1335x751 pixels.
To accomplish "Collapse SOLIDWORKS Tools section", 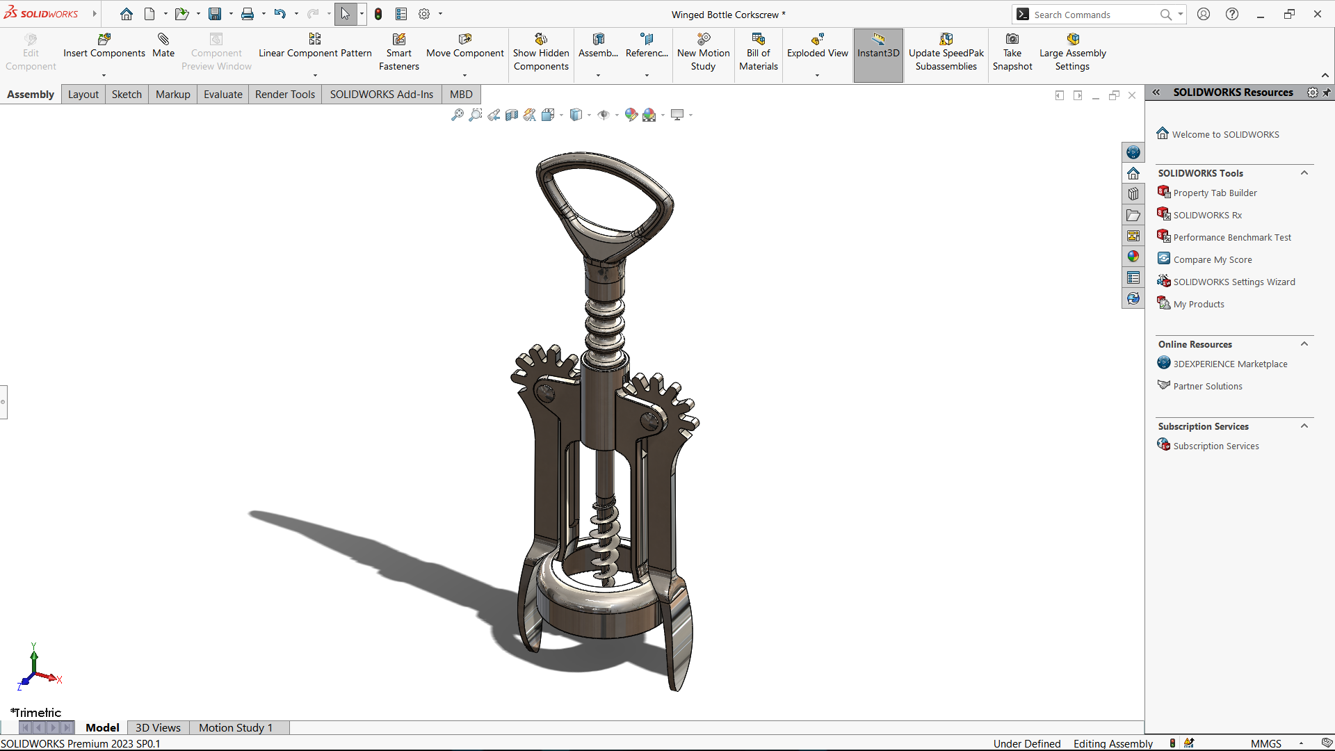I will tap(1304, 173).
